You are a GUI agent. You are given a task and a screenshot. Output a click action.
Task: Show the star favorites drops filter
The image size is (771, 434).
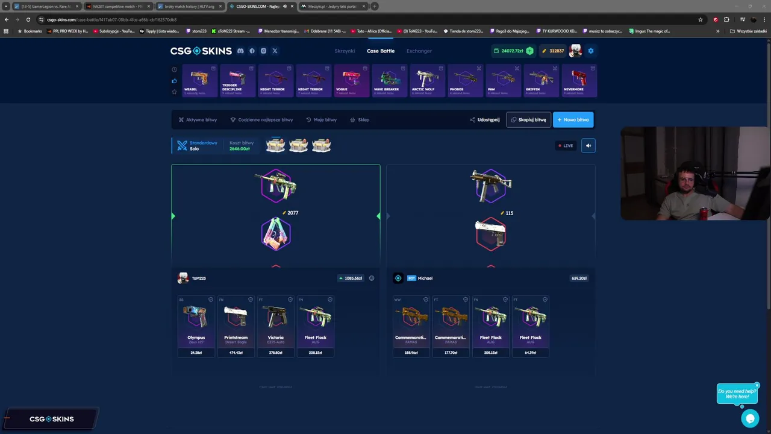[174, 92]
